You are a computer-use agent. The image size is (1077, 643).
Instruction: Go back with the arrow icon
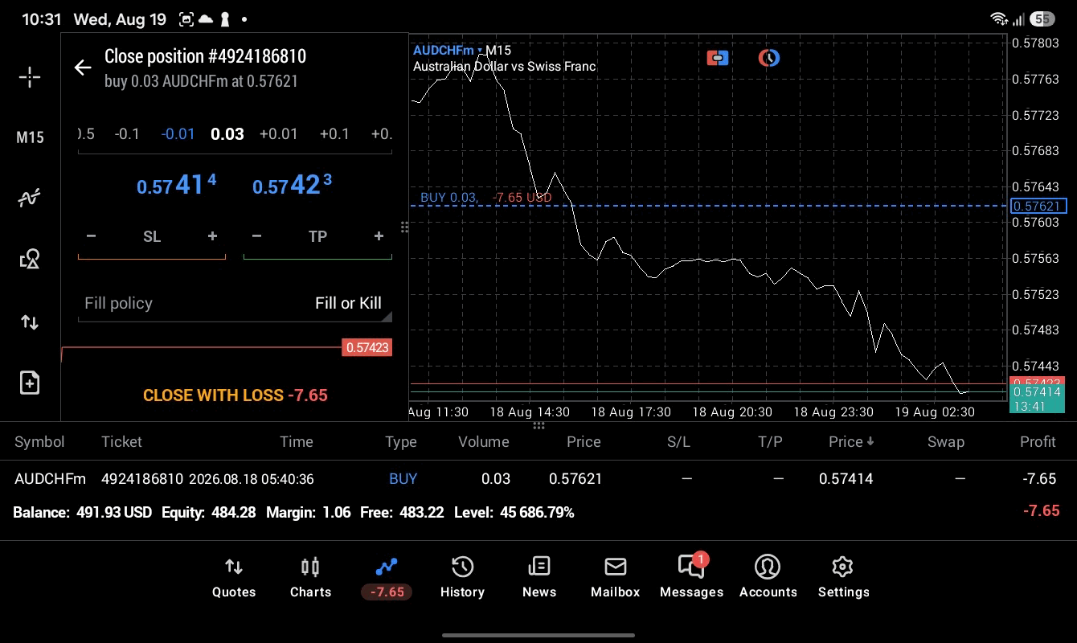(83, 68)
